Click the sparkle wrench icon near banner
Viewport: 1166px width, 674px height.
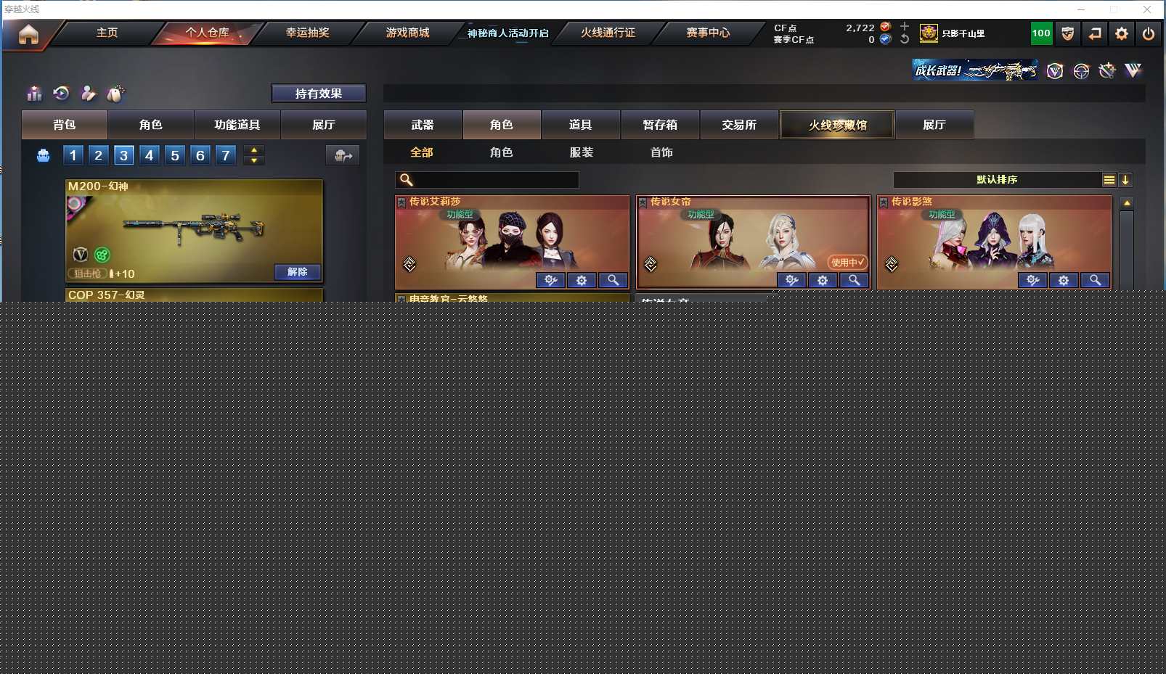[1107, 70]
